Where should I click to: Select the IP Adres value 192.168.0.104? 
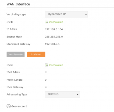click(x=54, y=29)
